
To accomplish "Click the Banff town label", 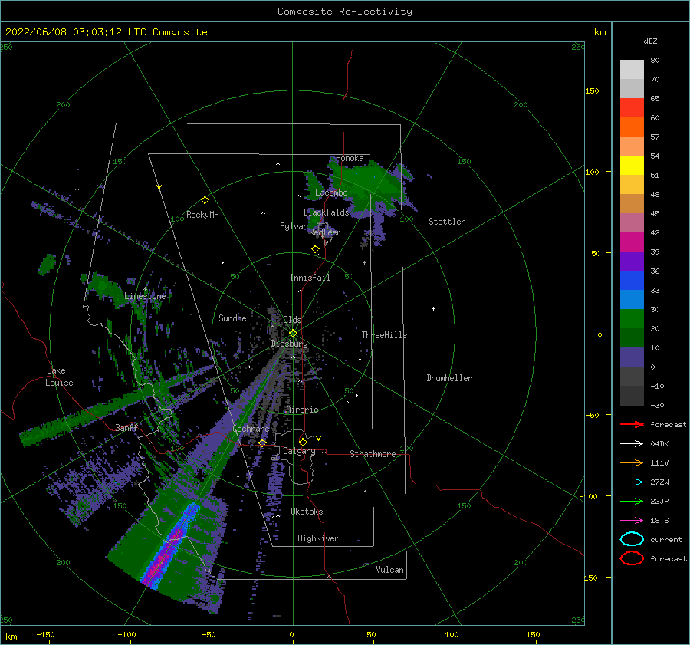I will click(x=127, y=427).
